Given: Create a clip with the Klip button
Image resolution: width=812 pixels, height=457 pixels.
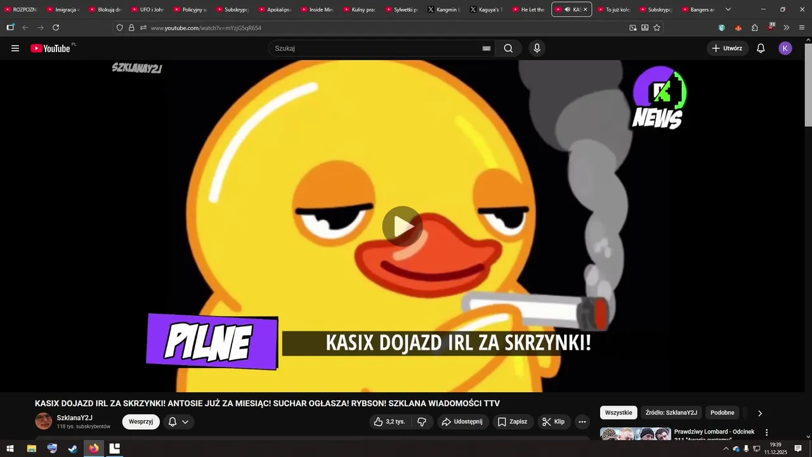Looking at the screenshot, I should (553, 421).
